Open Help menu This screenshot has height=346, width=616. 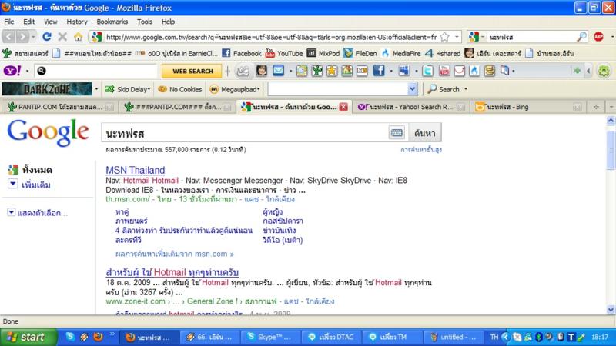(168, 22)
